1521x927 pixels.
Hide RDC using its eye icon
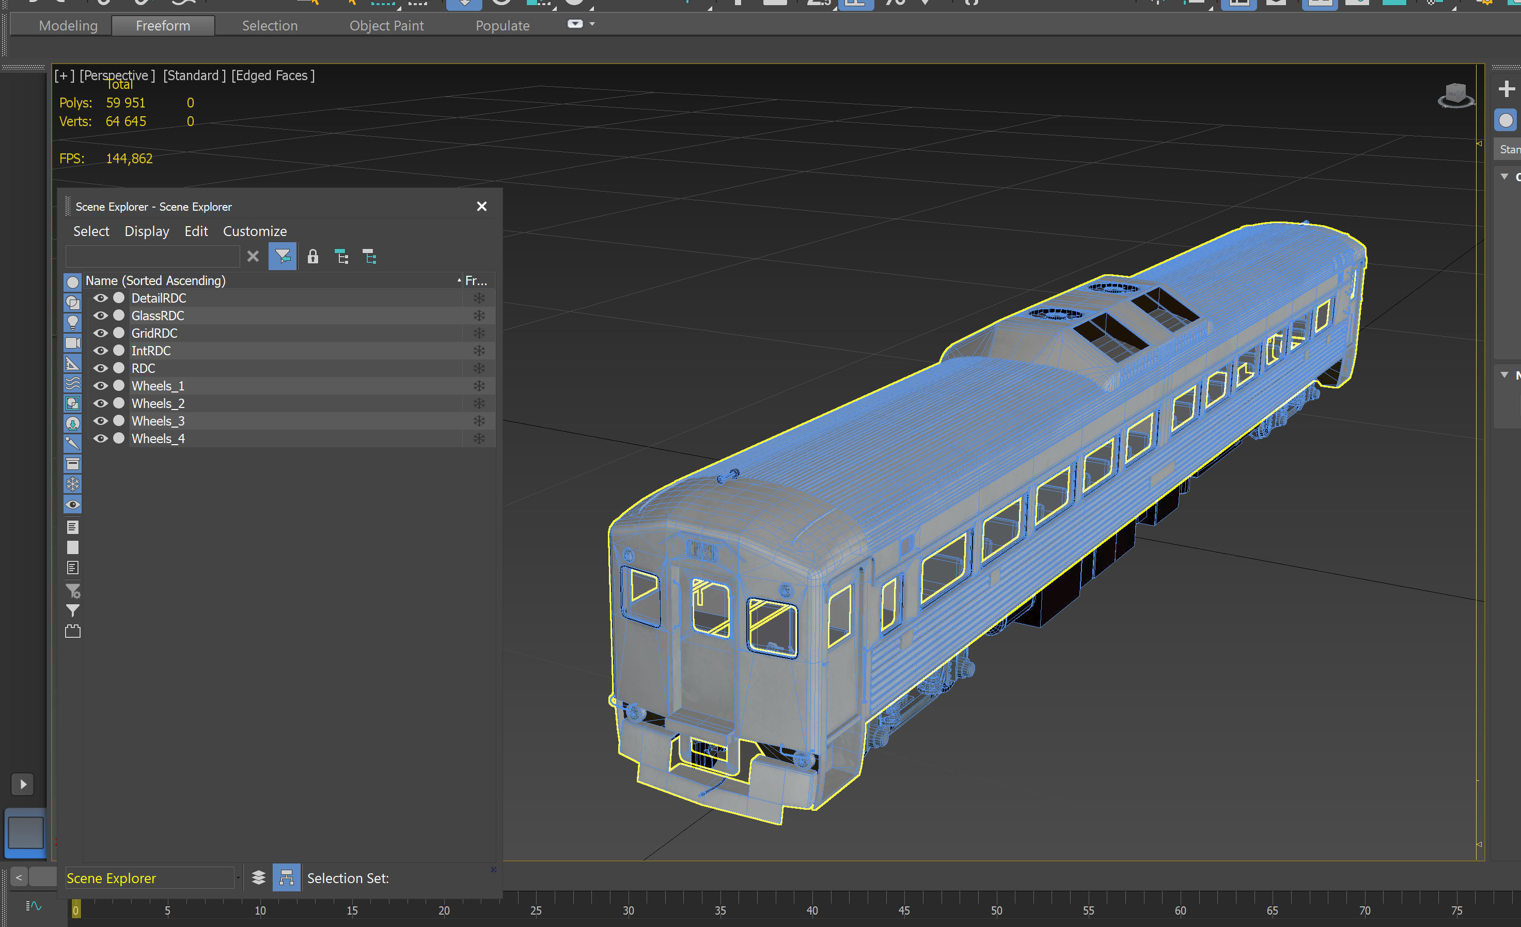point(101,368)
